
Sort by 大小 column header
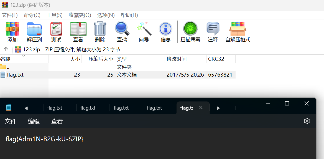tap(65, 59)
